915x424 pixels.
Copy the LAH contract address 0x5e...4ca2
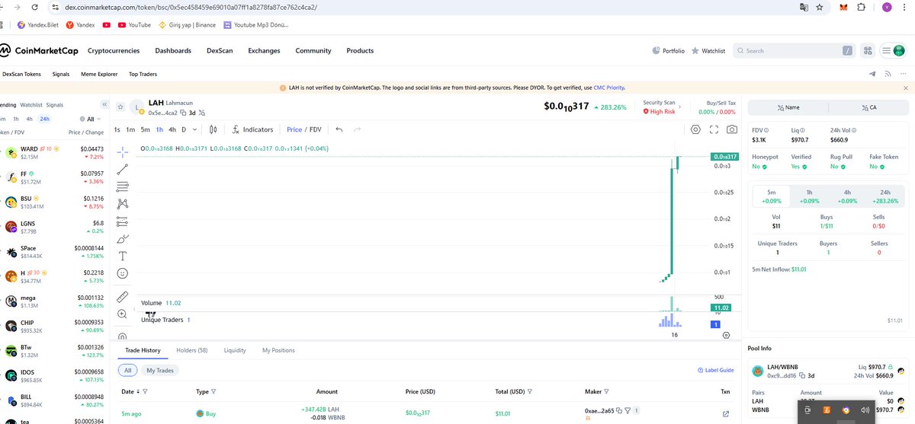[x=184, y=112]
